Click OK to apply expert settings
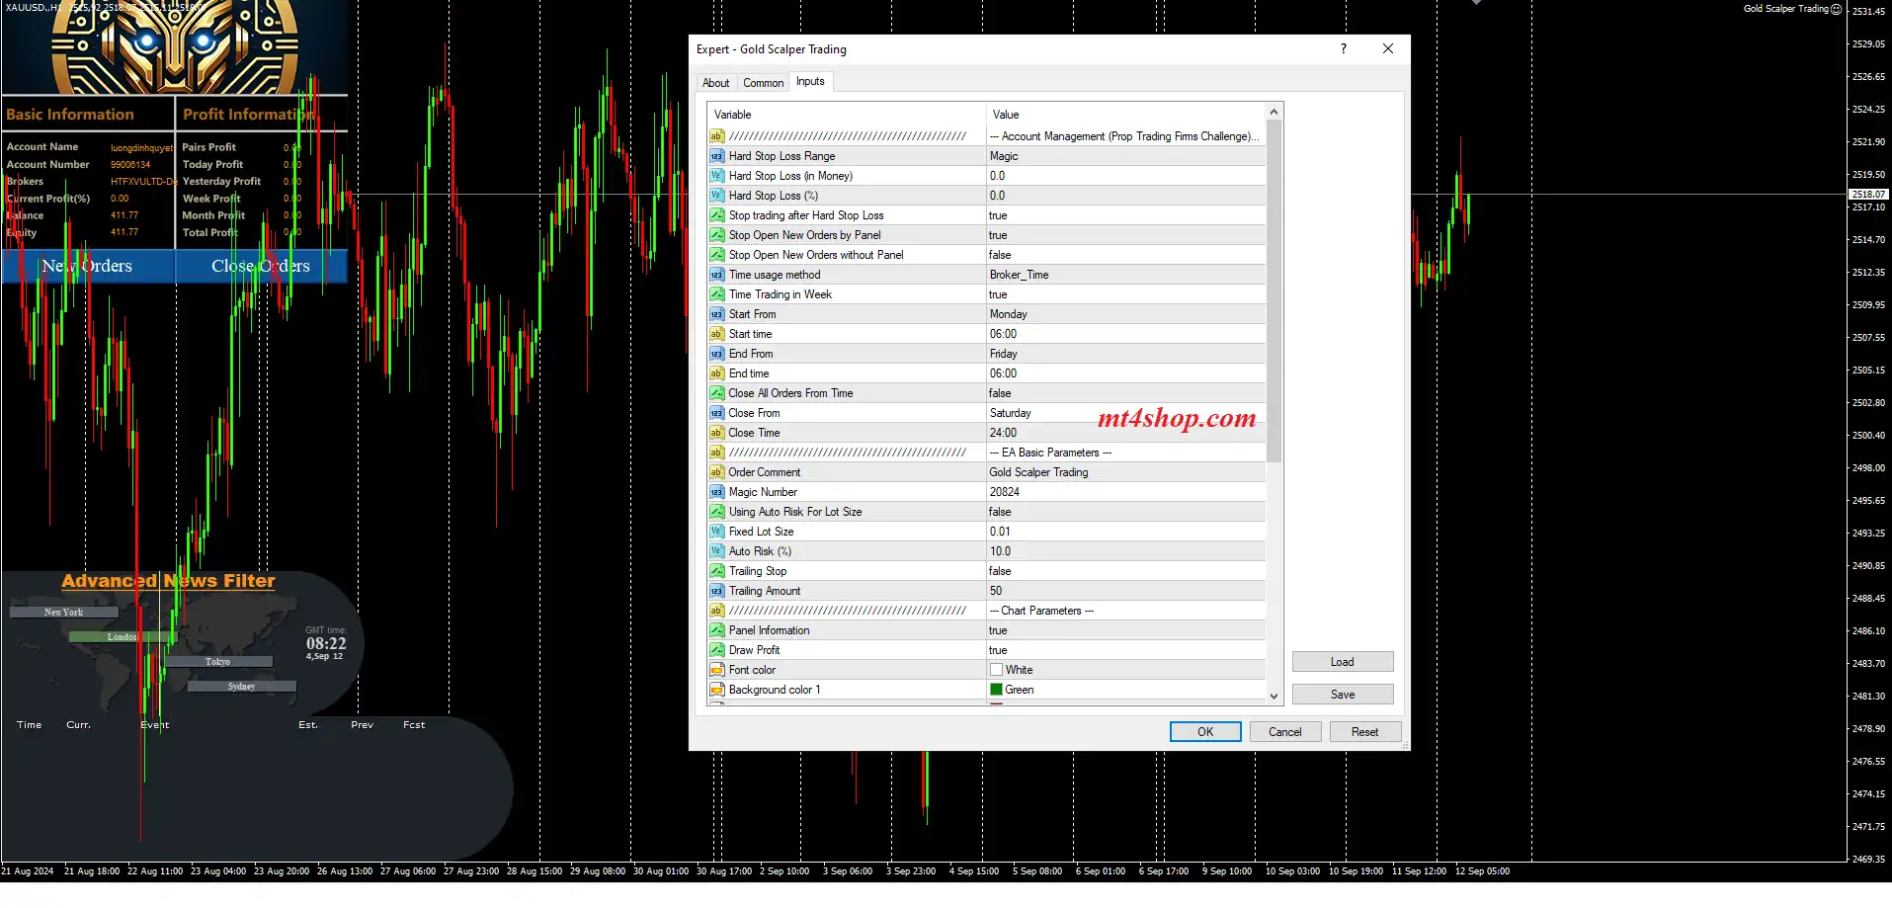The image size is (1892, 908). coord(1205,732)
